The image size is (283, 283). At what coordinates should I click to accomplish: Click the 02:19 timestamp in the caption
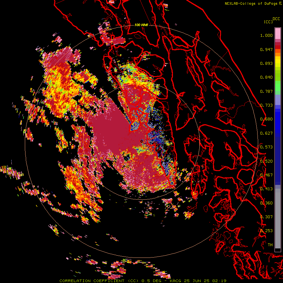[x=219, y=281]
